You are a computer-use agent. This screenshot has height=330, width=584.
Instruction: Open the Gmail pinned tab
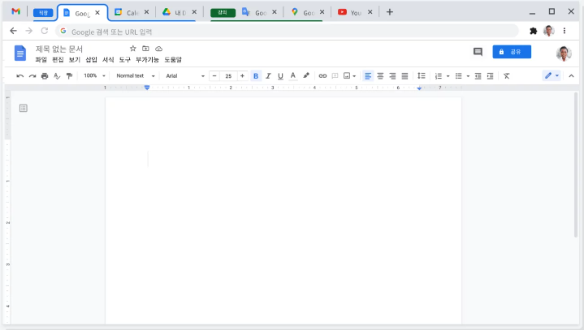pyautogui.click(x=15, y=11)
